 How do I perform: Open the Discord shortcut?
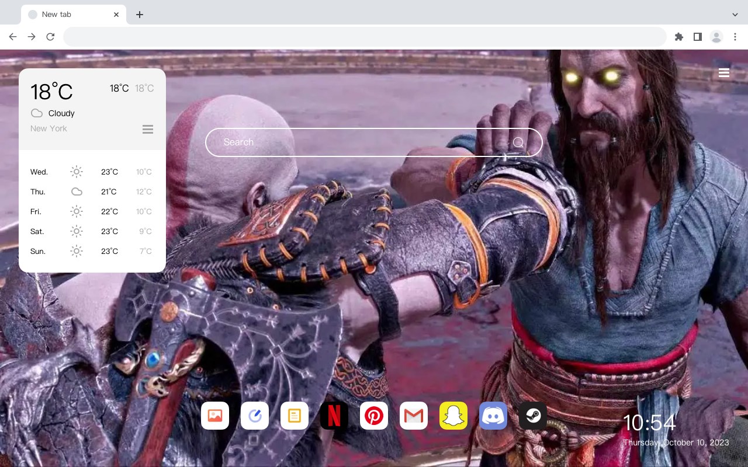[x=493, y=416]
